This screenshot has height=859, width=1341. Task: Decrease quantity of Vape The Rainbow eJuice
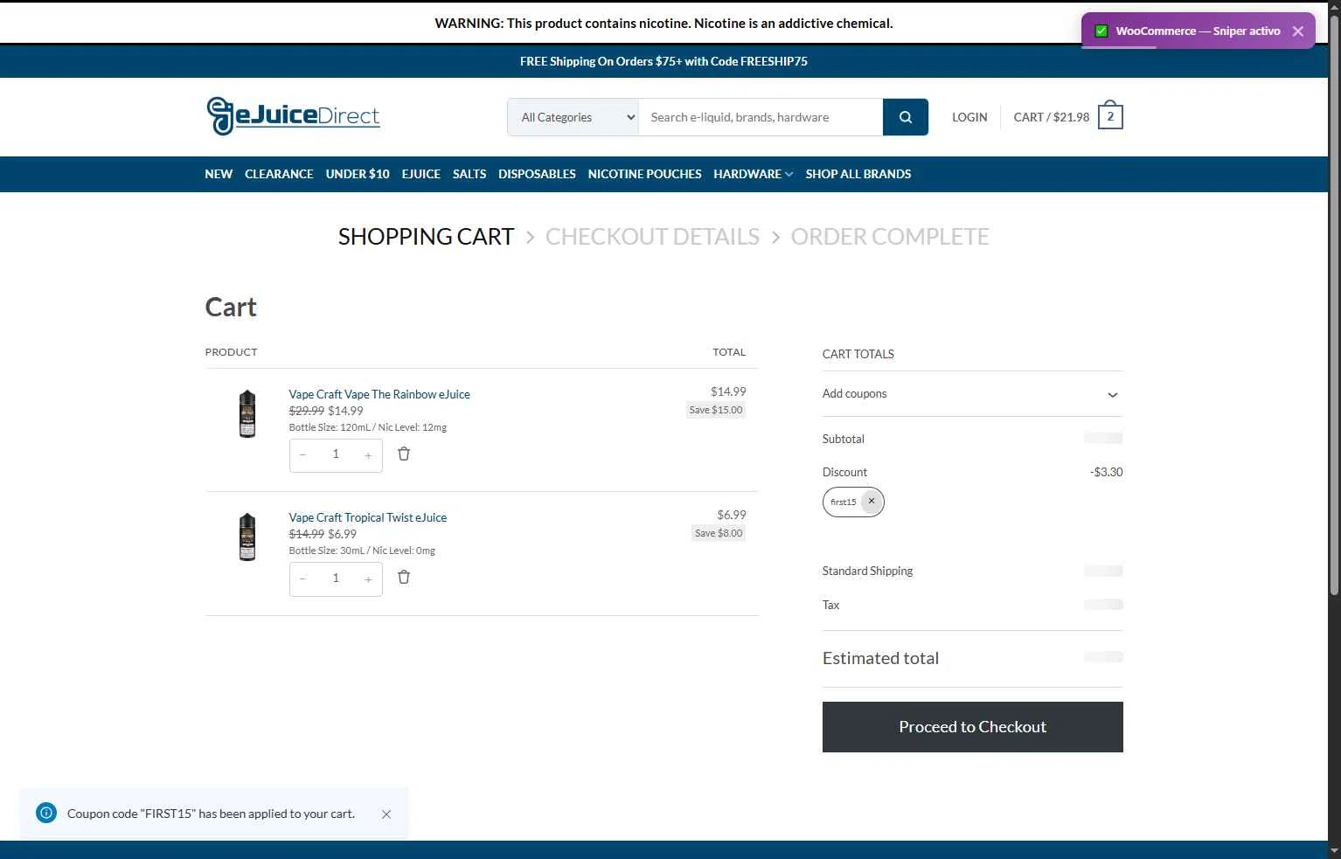coord(302,455)
